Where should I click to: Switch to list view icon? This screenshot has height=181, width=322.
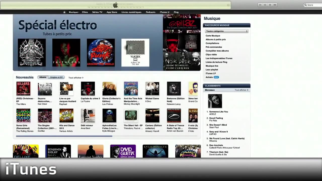[260, 5]
